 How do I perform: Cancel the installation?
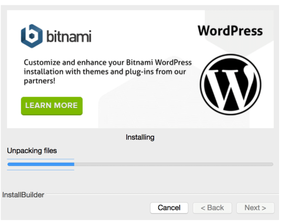coord(169,208)
